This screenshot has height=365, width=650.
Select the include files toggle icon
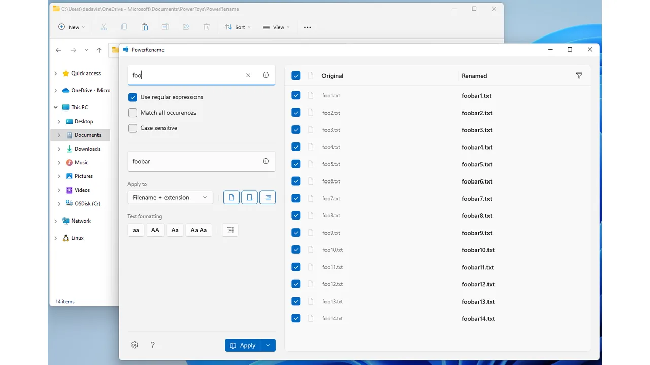coord(231,197)
